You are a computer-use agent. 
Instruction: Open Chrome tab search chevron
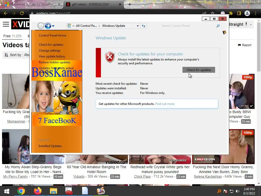pos(230,4)
